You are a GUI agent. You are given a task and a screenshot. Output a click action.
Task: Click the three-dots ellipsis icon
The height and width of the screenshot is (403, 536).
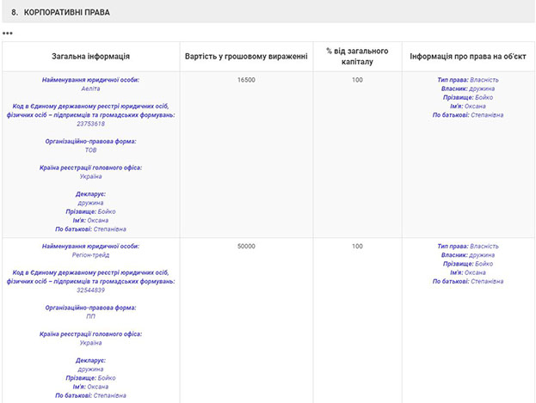(x=8, y=34)
